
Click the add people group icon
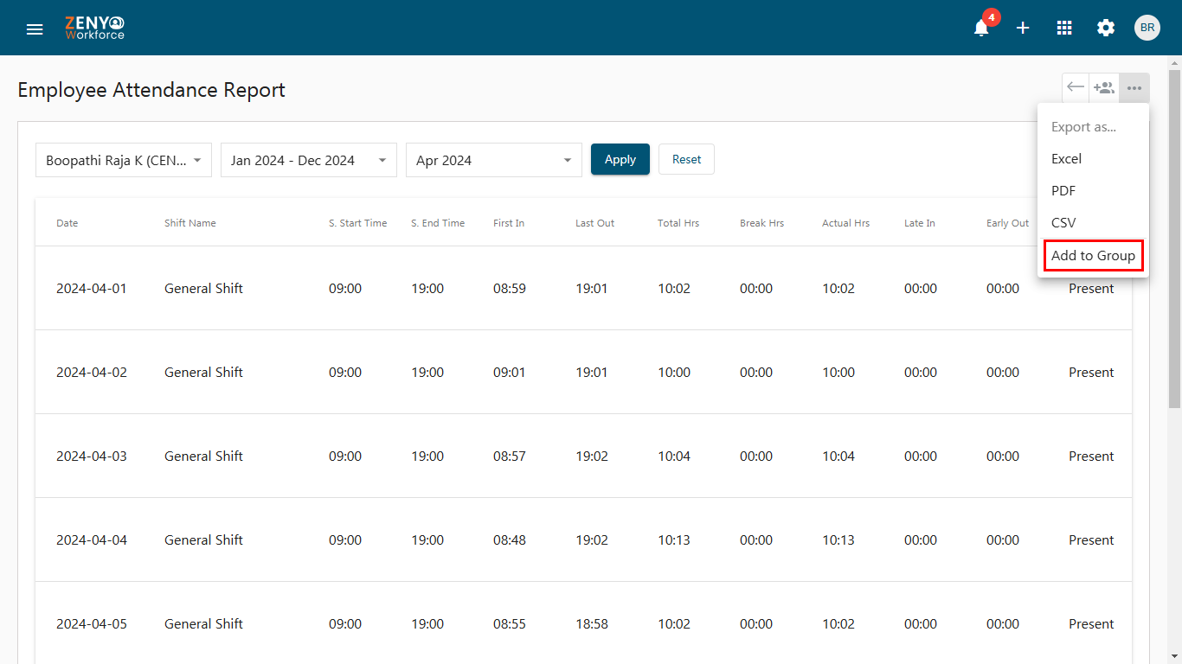click(1104, 87)
